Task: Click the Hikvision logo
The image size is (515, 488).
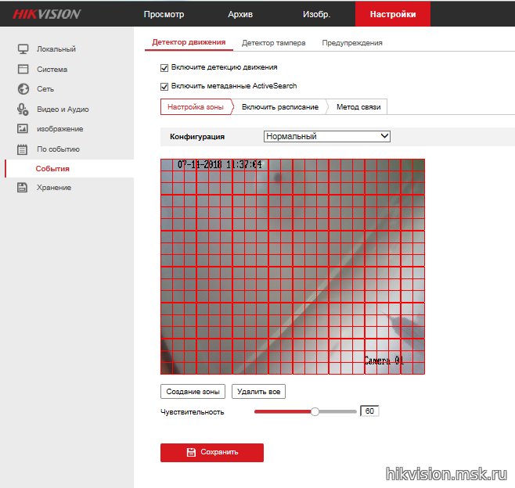Action: click(x=46, y=14)
